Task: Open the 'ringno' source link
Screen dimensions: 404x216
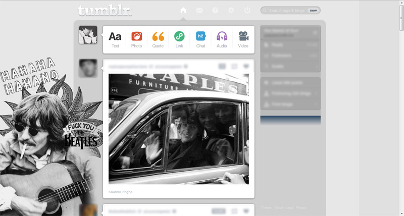Action: click(127, 192)
